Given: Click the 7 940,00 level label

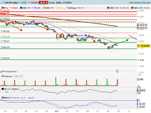Looking at the screenshot, I should [x=5, y=31].
